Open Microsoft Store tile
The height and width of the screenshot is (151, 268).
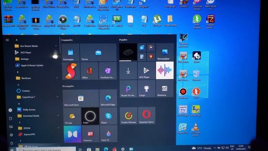pyautogui.click(x=81, y=98)
